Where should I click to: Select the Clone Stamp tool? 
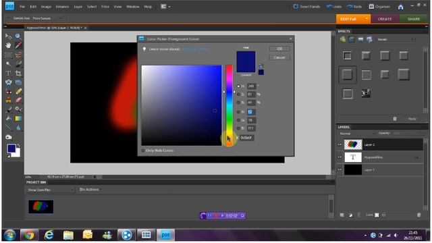[8, 101]
